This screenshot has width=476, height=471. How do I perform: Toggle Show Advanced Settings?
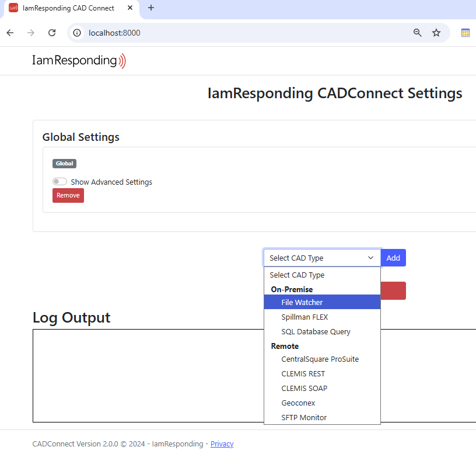60,181
